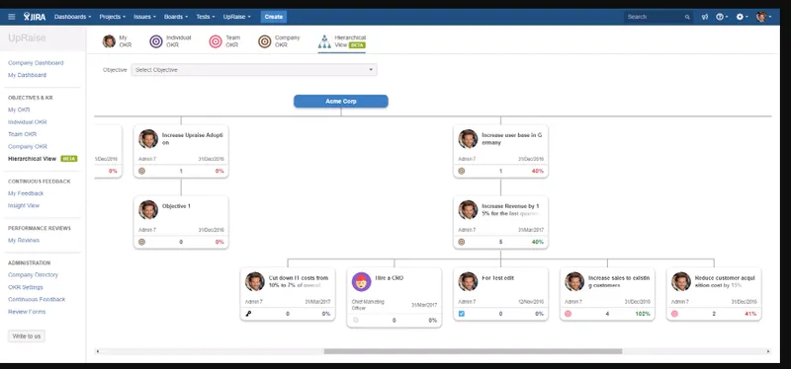Open Review Forms sidebar link
Viewport: 791px width, 369px height.
(x=27, y=312)
